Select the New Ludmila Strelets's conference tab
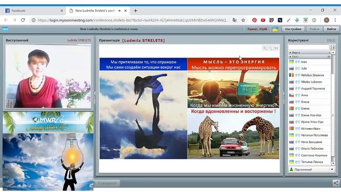 pyautogui.click(x=98, y=11)
